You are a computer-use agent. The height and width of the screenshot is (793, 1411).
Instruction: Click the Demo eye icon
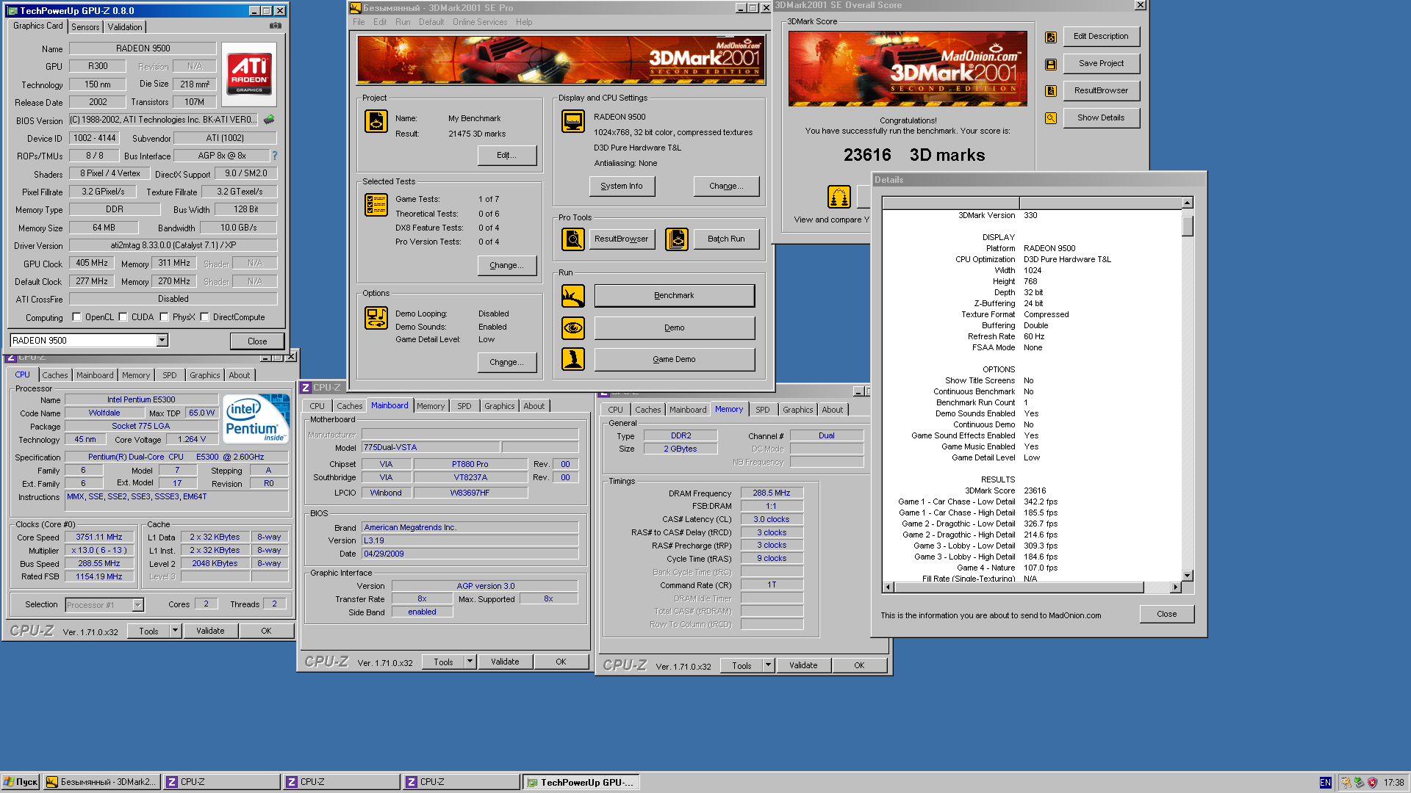tap(573, 327)
